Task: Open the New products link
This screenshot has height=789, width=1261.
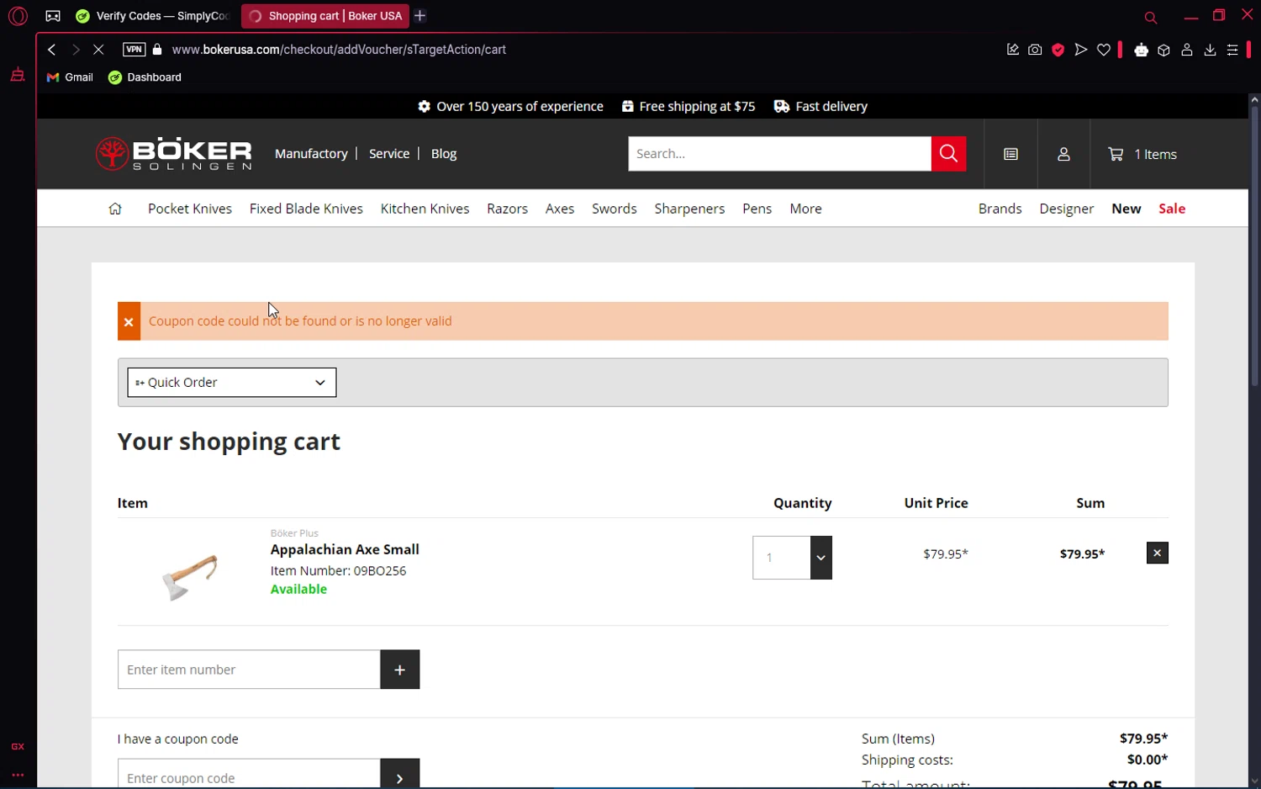Action: (1126, 209)
